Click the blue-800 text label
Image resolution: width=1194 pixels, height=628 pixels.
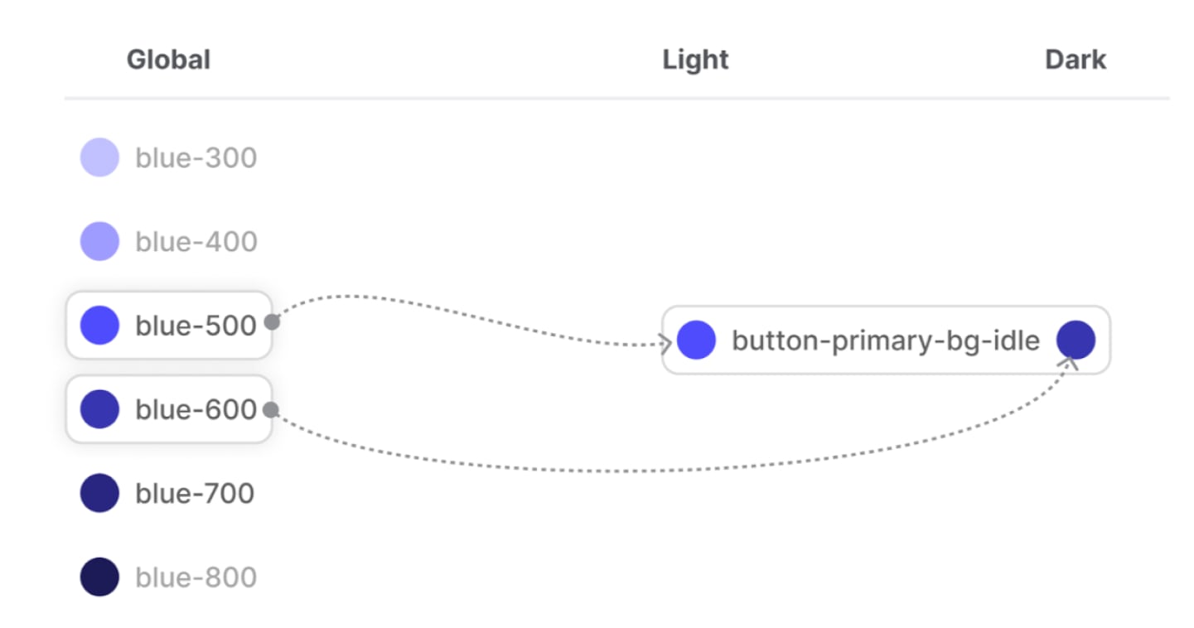point(196,577)
